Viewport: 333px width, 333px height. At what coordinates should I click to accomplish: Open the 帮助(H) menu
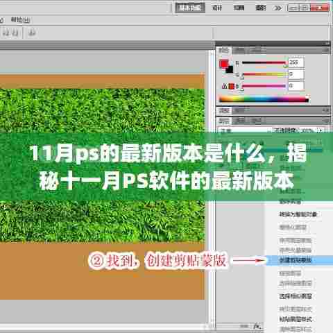tap(20, 20)
